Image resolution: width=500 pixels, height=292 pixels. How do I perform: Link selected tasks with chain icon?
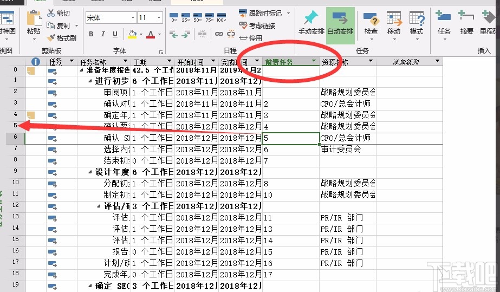[x=219, y=34]
